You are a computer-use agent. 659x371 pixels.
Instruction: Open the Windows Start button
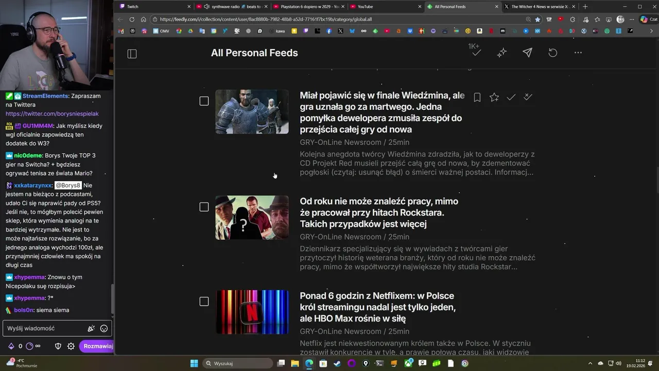click(194, 363)
